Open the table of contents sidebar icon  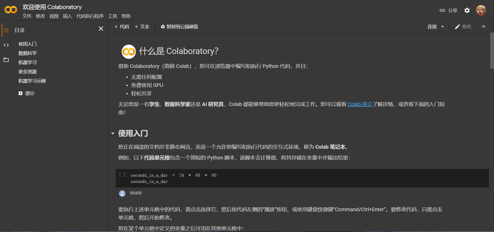(x=6, y=30)
